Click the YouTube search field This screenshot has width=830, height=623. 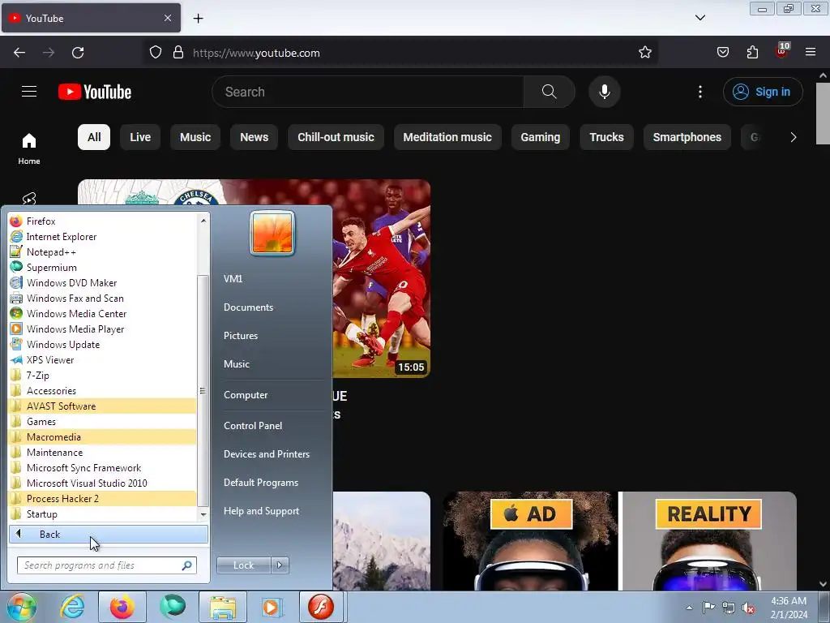(x=368, y=92)
